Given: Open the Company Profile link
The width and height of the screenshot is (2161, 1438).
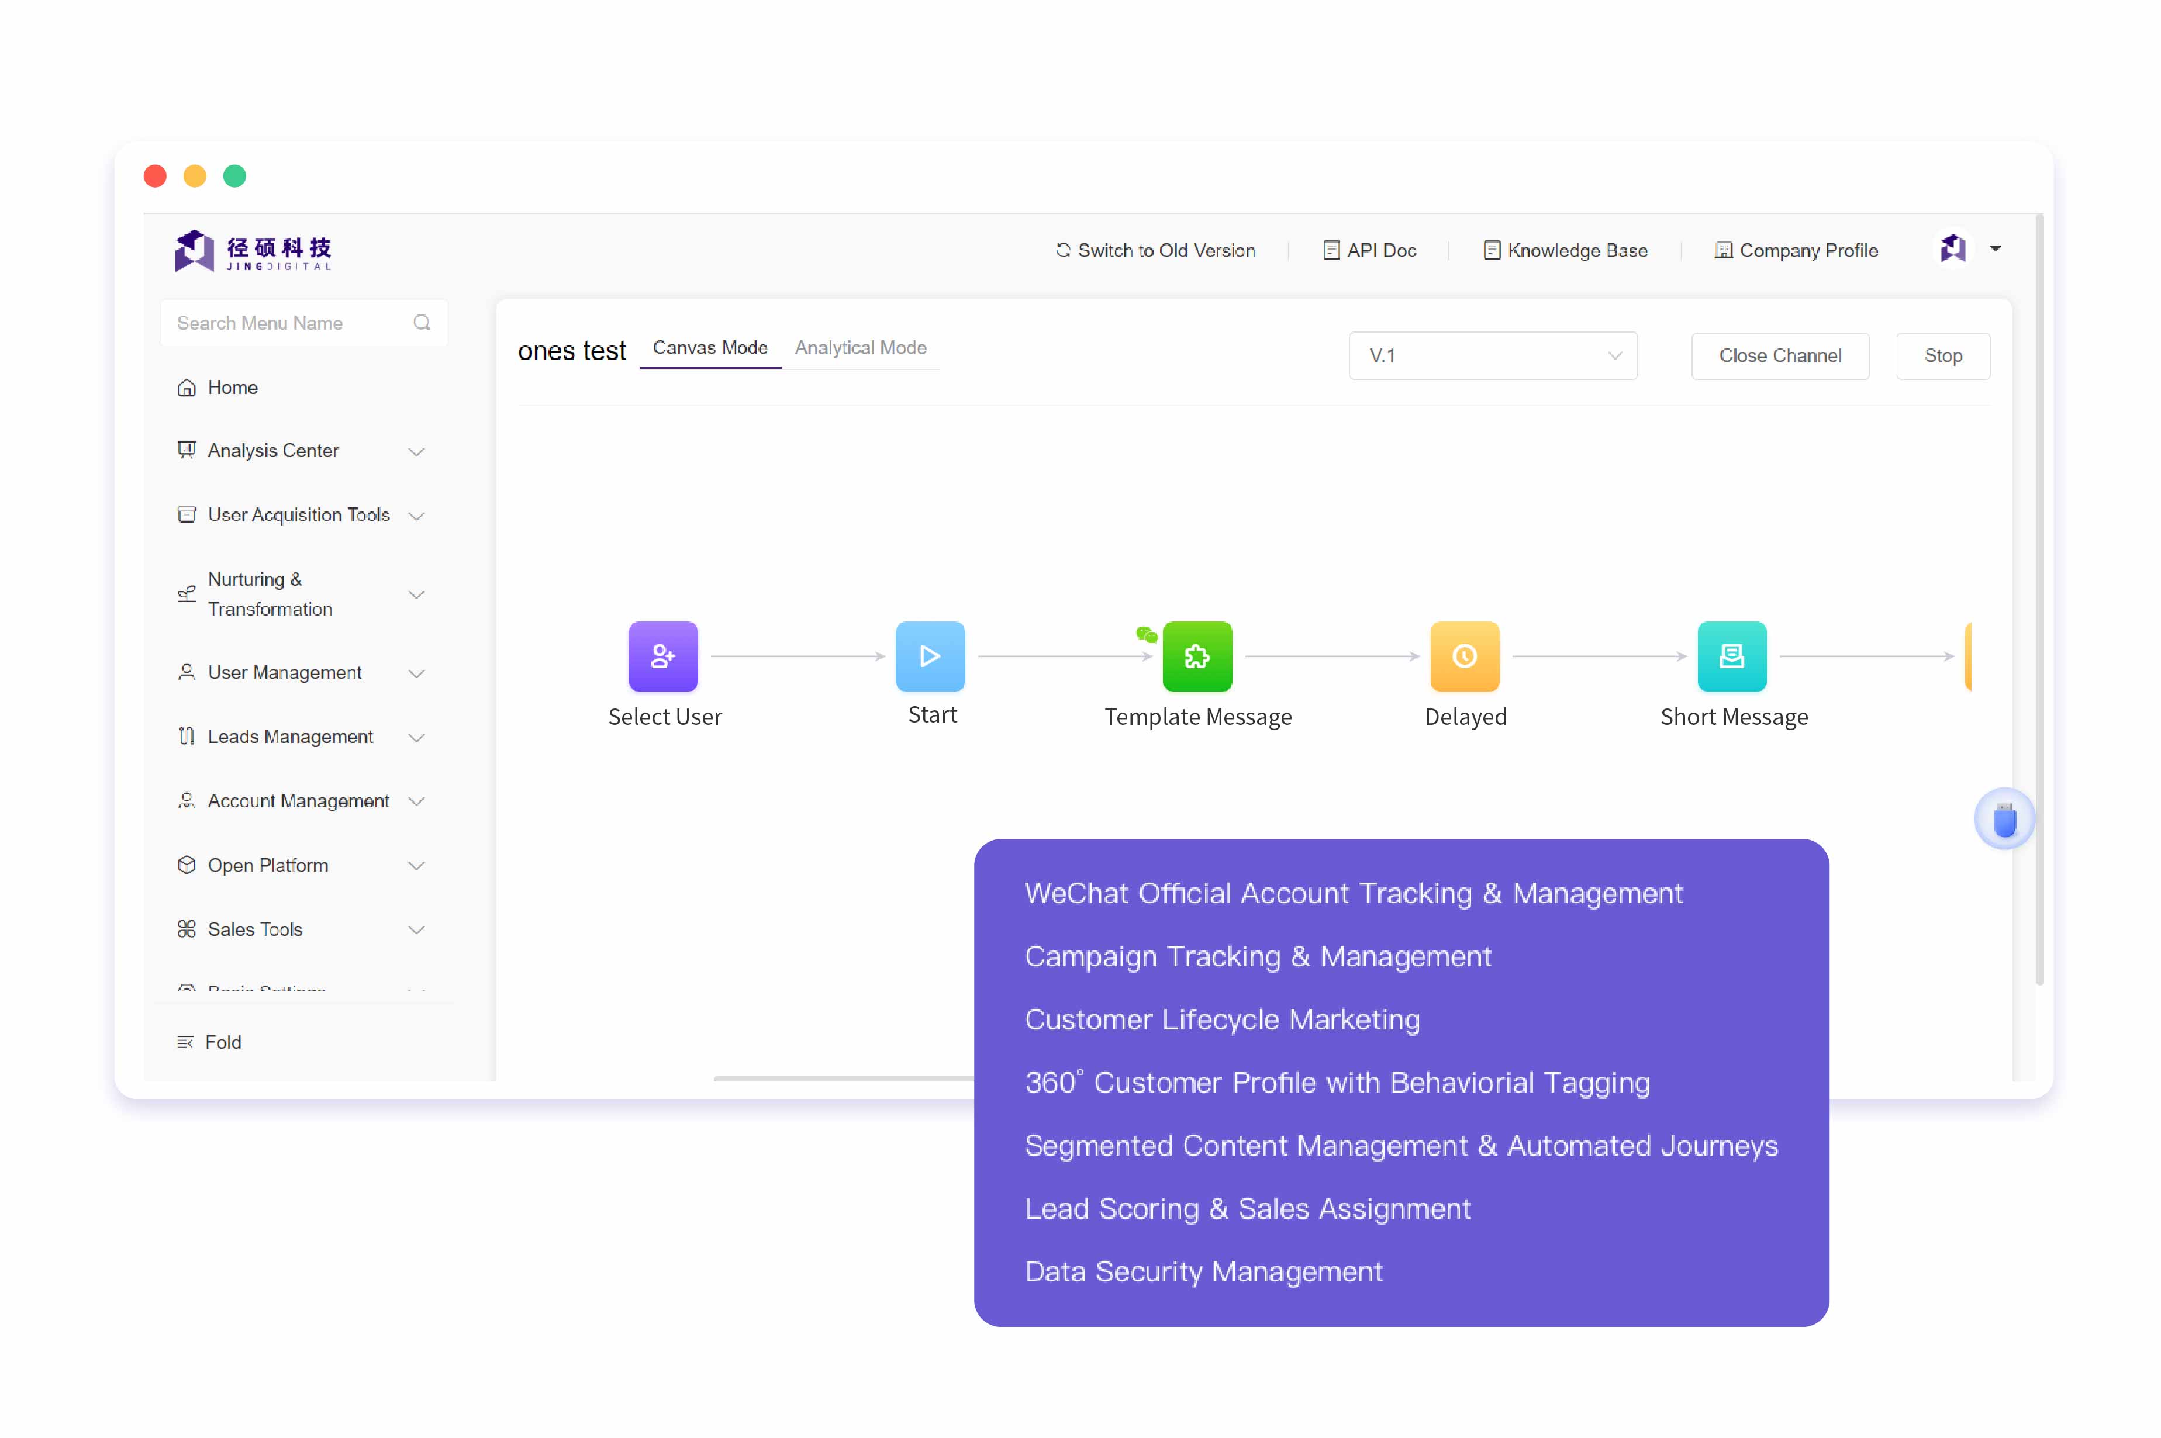Looking at the screenshot, I should pyautogui.click(x=1796, y=250).
